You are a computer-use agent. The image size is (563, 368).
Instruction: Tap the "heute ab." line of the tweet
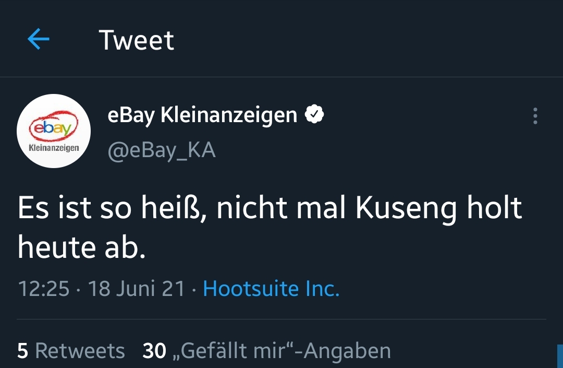coord(81,247)
